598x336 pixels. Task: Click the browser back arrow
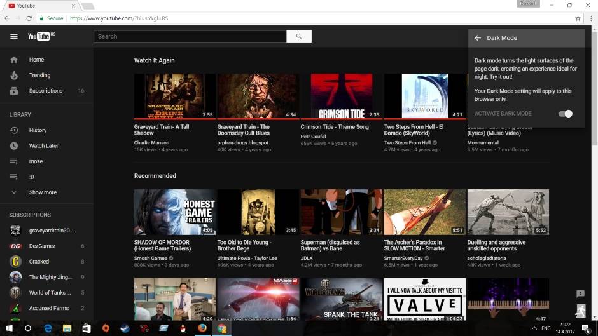point(7,18)
